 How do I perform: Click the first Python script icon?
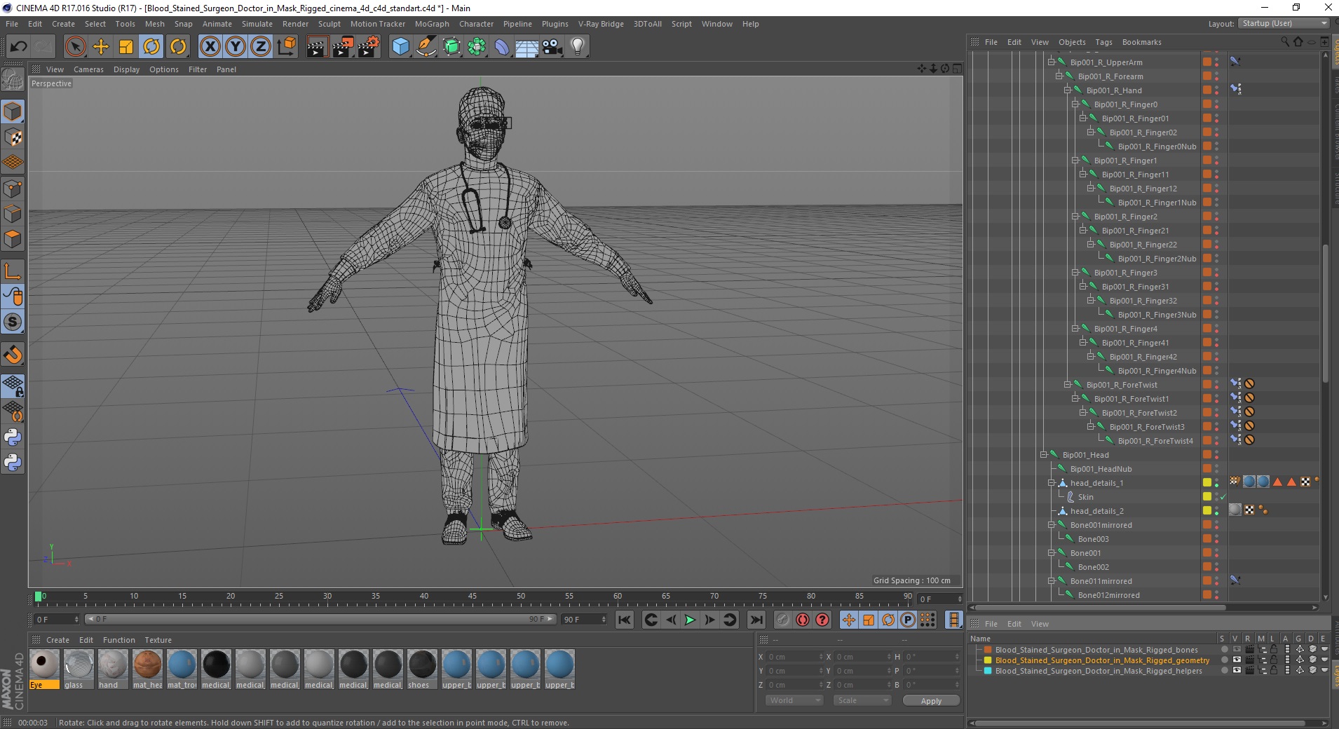13,437
